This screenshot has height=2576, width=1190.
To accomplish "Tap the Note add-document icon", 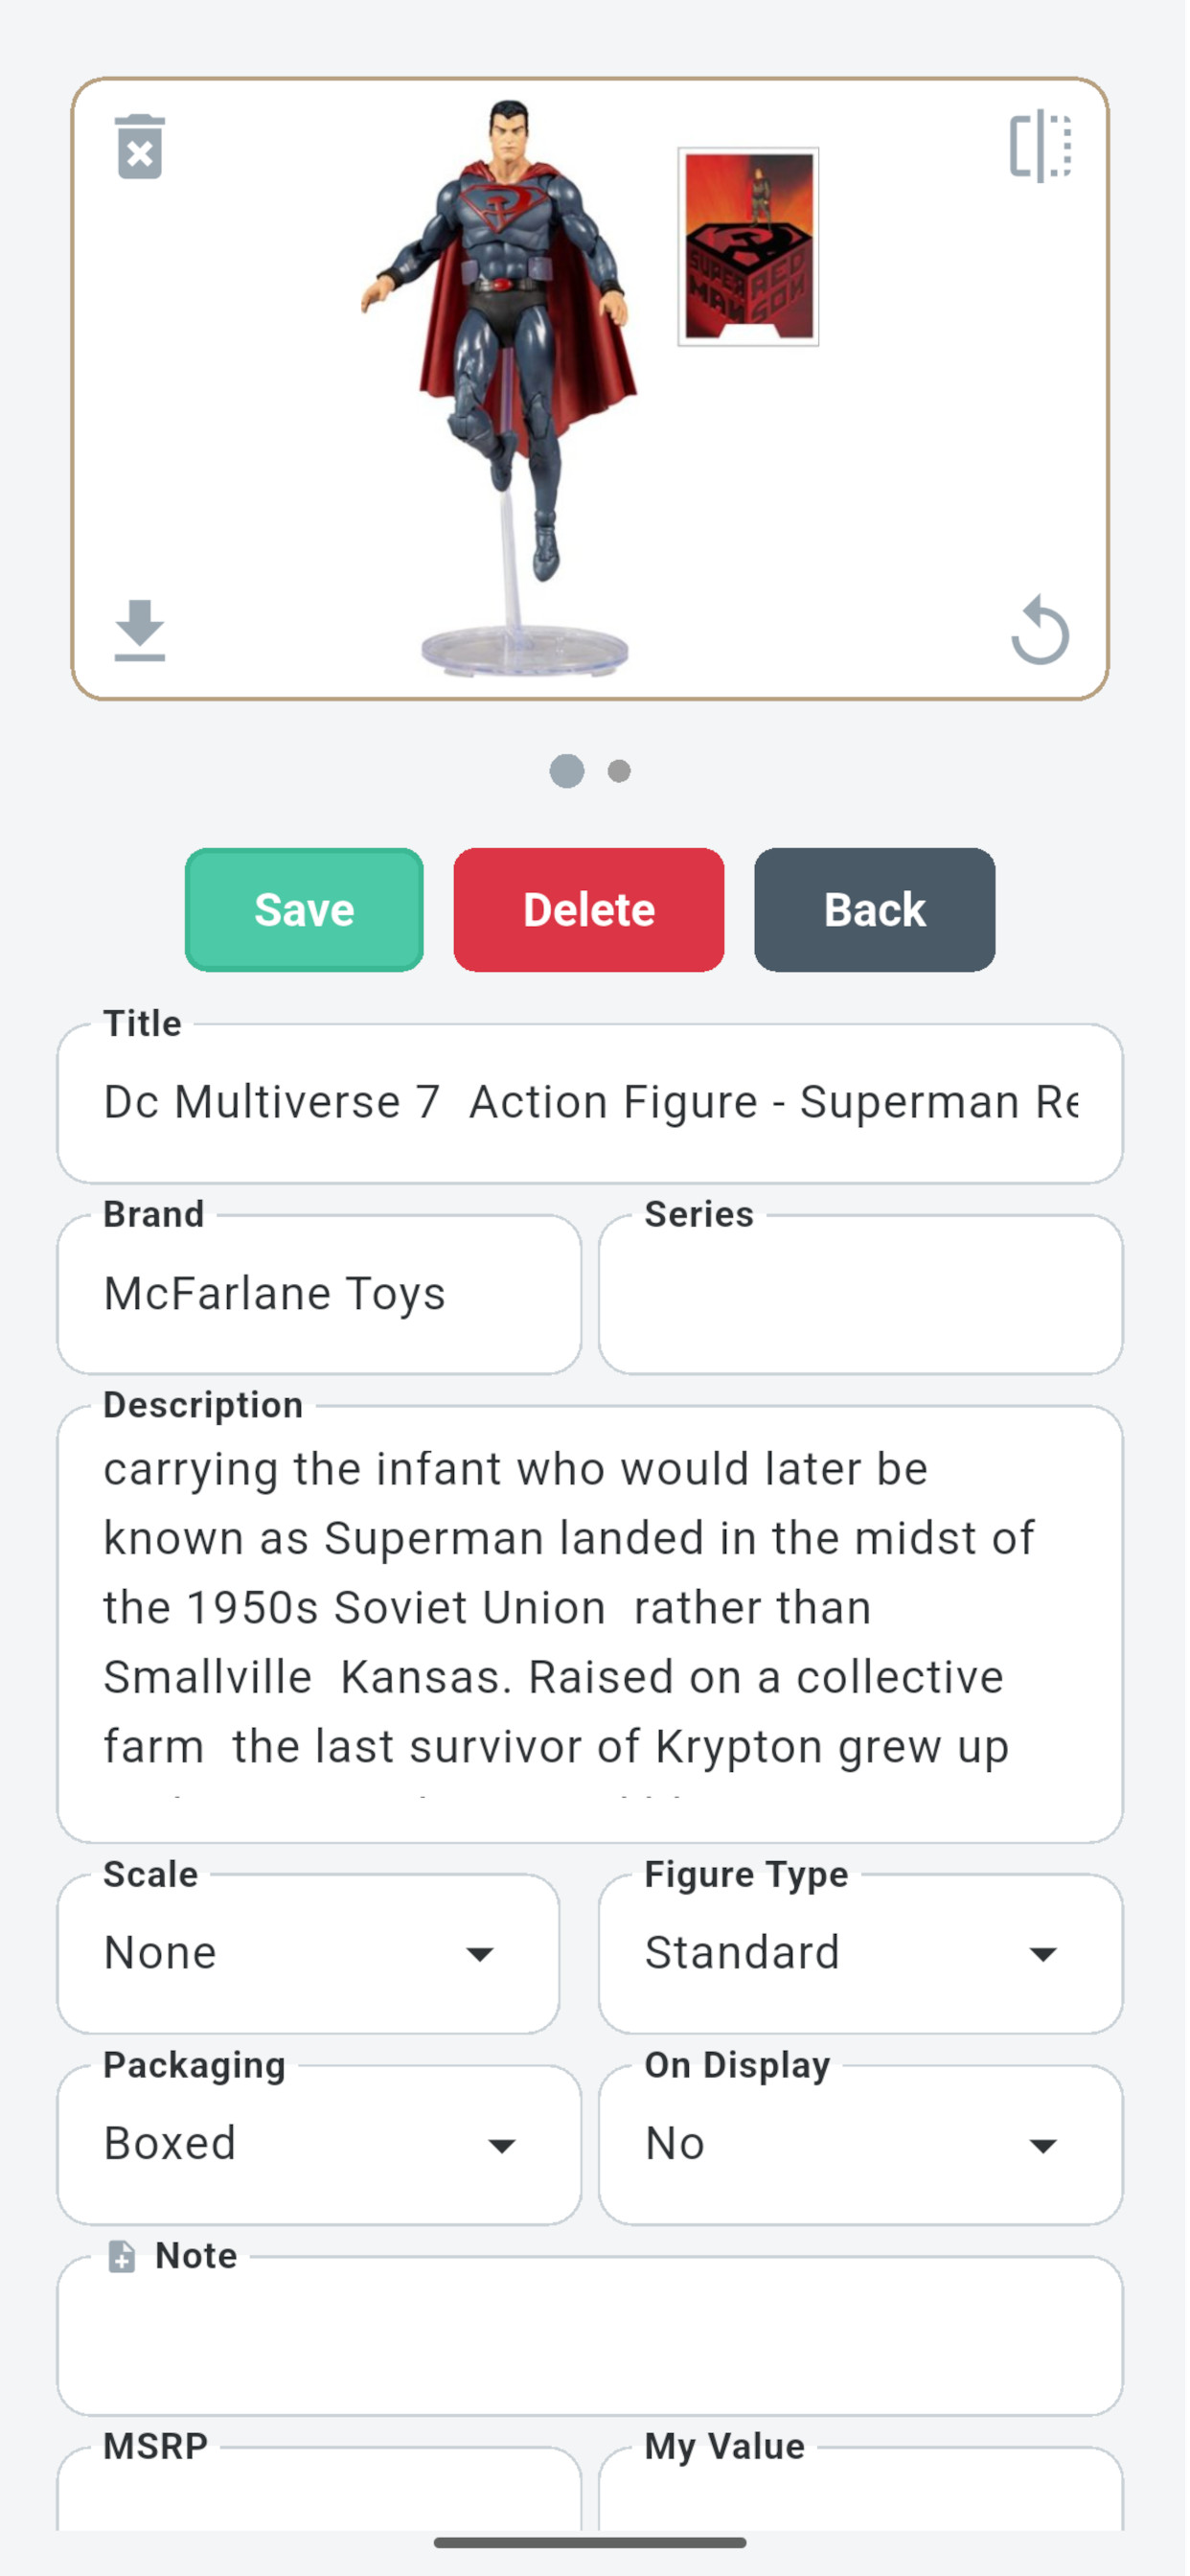I will coord(122,2256).
